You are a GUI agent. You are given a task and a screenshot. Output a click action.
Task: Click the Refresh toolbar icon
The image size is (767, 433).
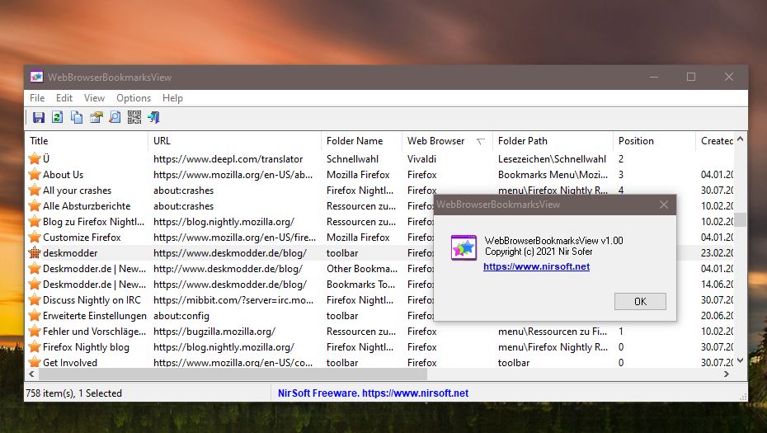click(x=58, y=117)
